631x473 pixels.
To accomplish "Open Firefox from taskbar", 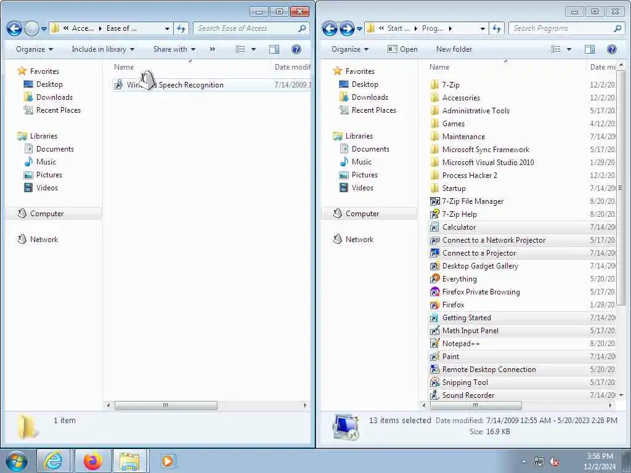I will point(93,461).
